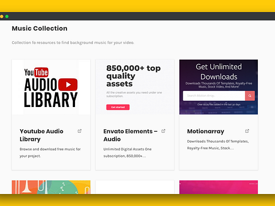The height and width of the screenshot is (206, 275).
Task: Open the Youtube Audio Library title link
Action: [x=41, y=135]
